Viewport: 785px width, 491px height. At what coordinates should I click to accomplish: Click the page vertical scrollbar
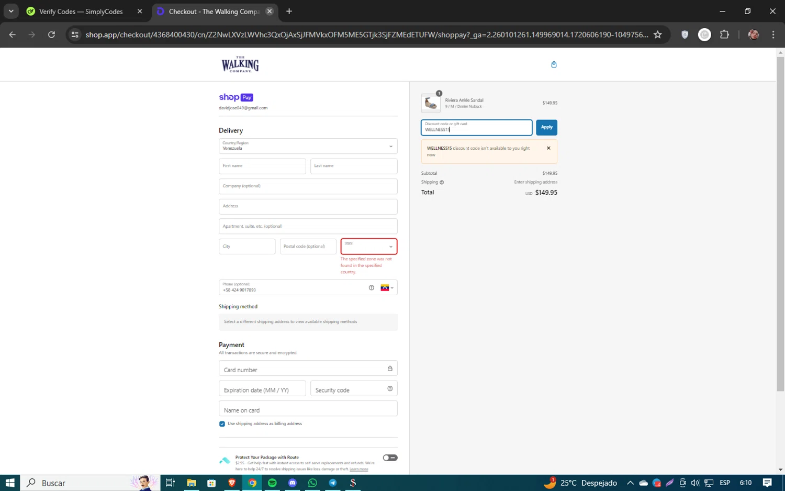[x=780, y=224]
